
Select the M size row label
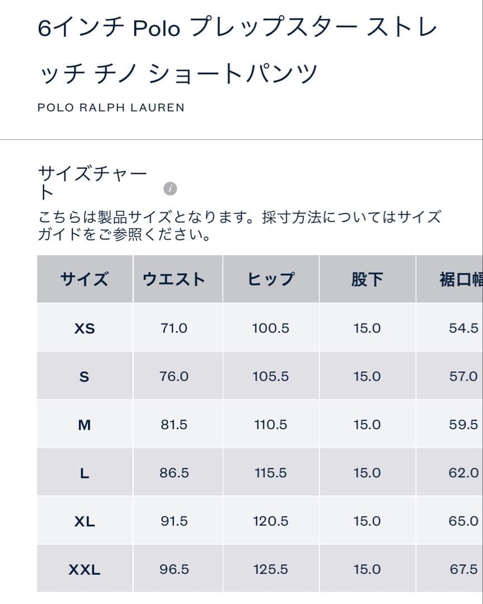[85, 425]
